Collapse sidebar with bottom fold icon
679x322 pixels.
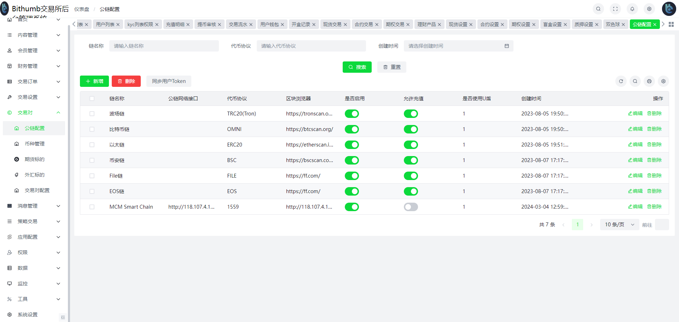pyautogui.click(x=63, y=317)
